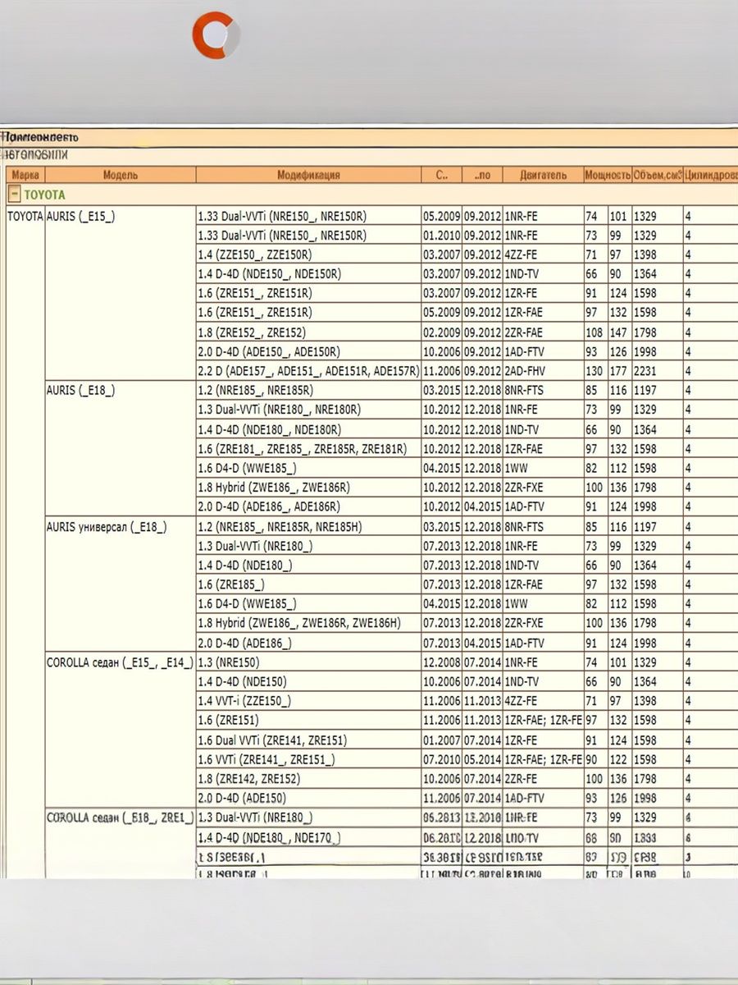Click the Двигатель column header
The height and width of the screenshot is (985, 738).
point(542,175)
